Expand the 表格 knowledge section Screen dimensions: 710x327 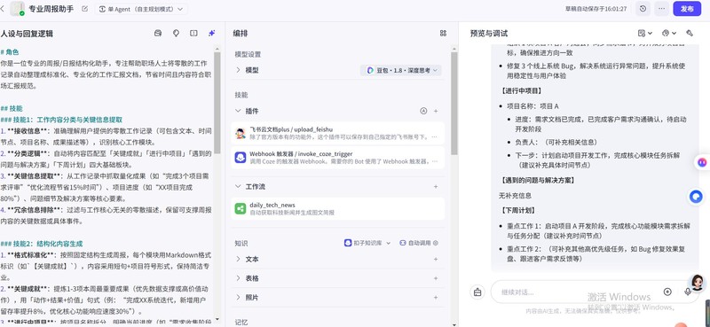pos(238,278)
